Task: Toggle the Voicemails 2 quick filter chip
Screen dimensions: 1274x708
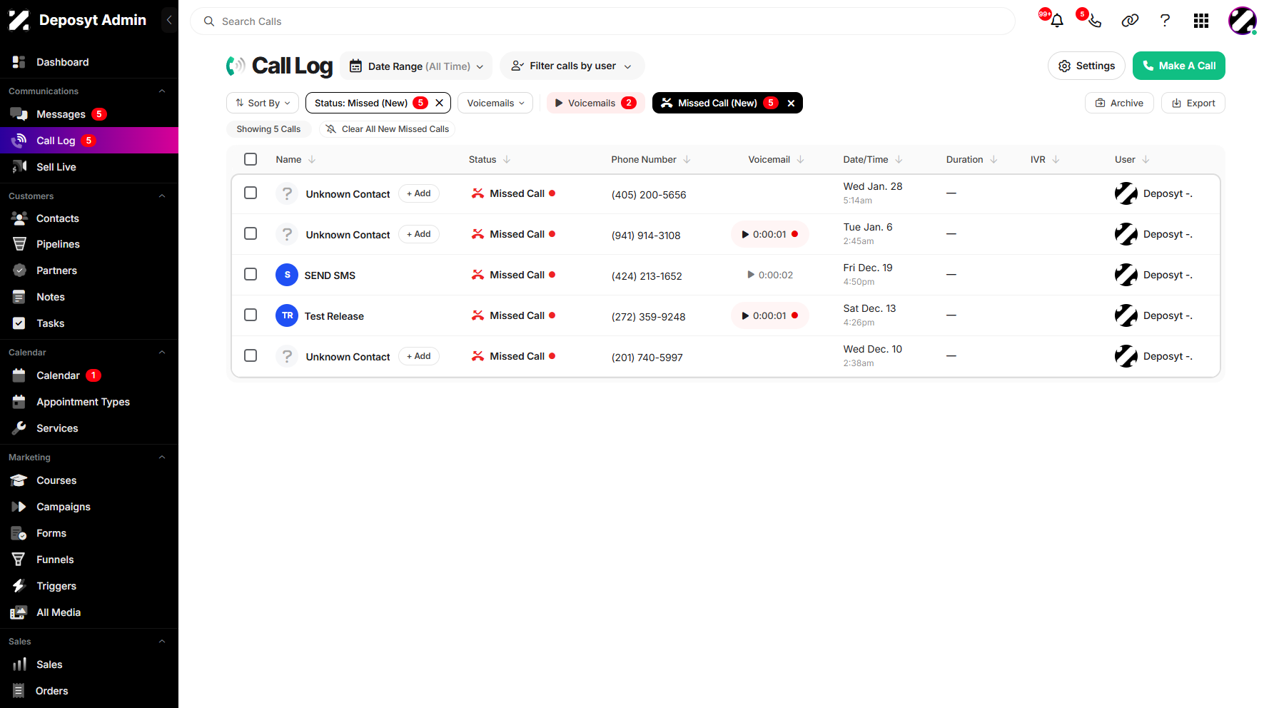Action: pyautogui.click(x=595, y=103)
